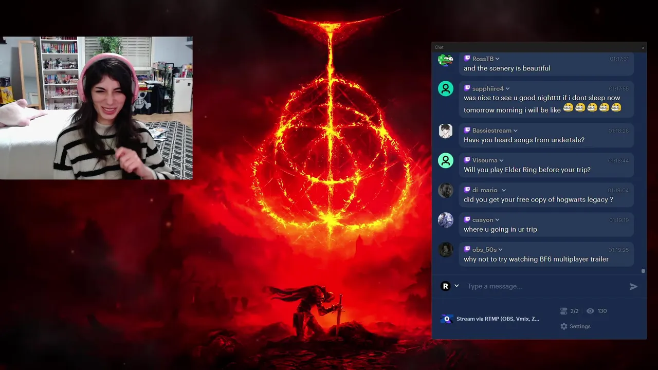Expand RossTB username dropdown chevron
This screenshot has width=658, height=370.
pyautogui.click(x=497, y=59)
